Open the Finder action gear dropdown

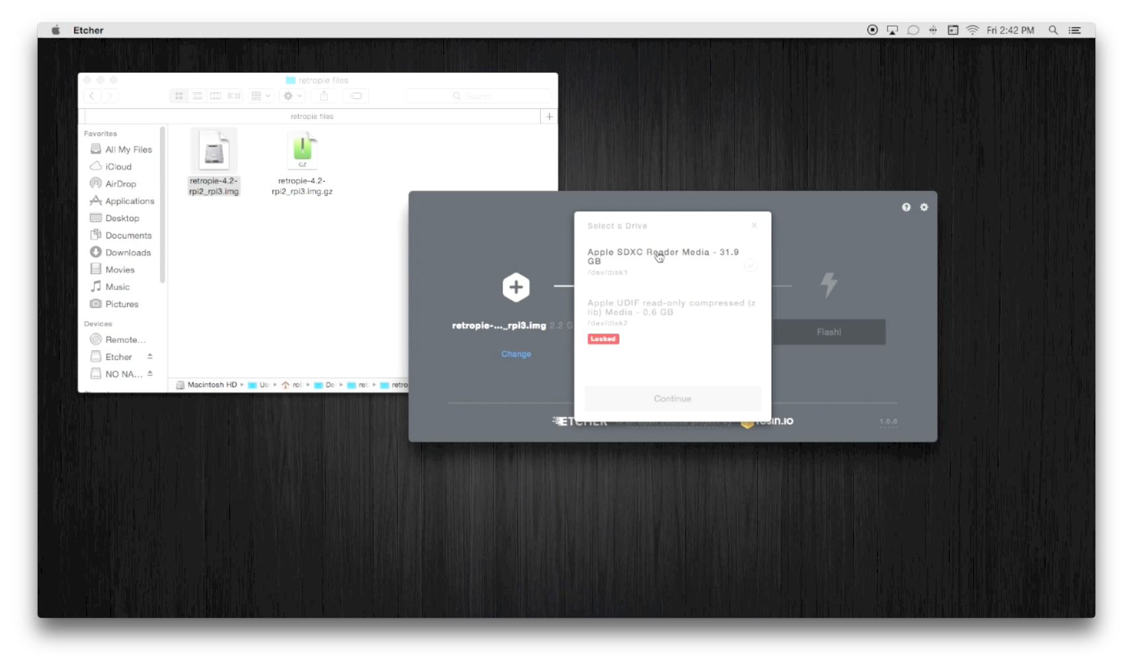click(x=292, y=96)
